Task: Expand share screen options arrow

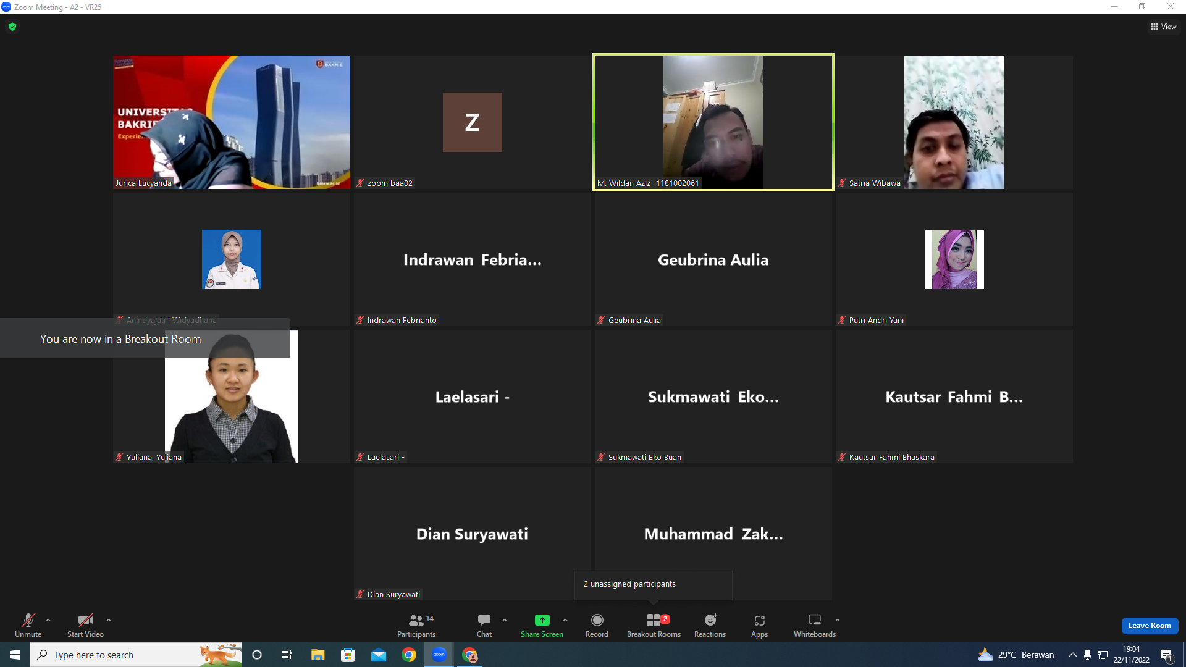Action: tap(565, 620)
